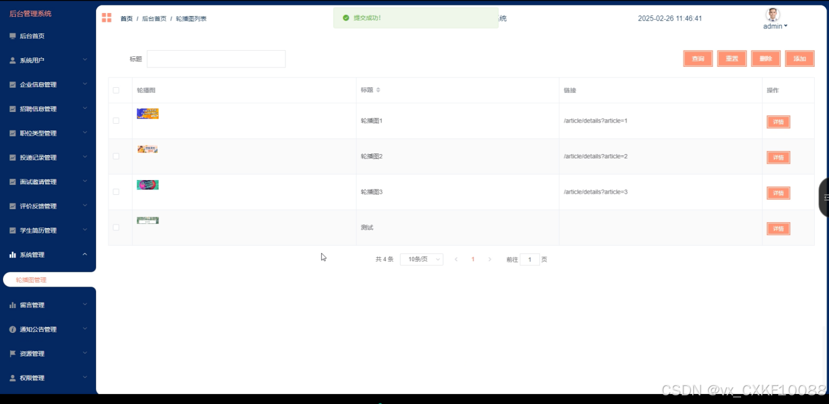Sort table by 标题 column arrows
This screenshot has width=829, height=404.
(x=378, y=90)
